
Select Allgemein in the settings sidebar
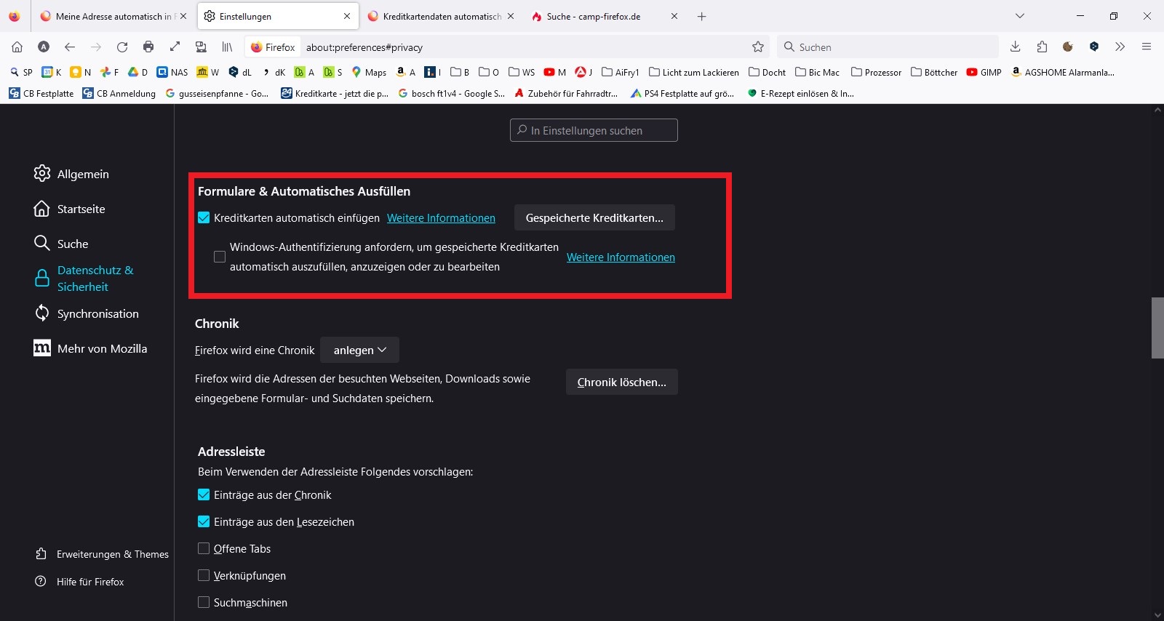pos(83,174)
